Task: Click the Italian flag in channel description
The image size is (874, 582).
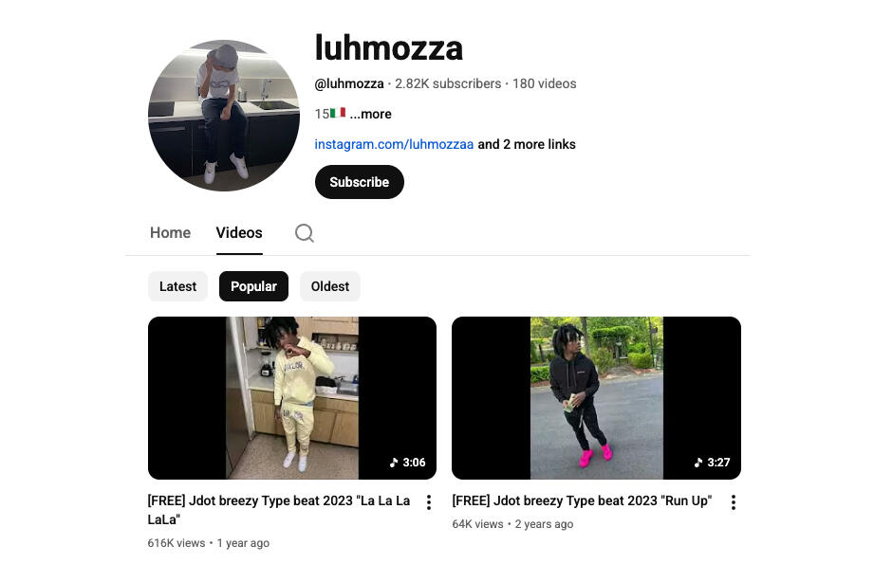Action: [338, 113]
